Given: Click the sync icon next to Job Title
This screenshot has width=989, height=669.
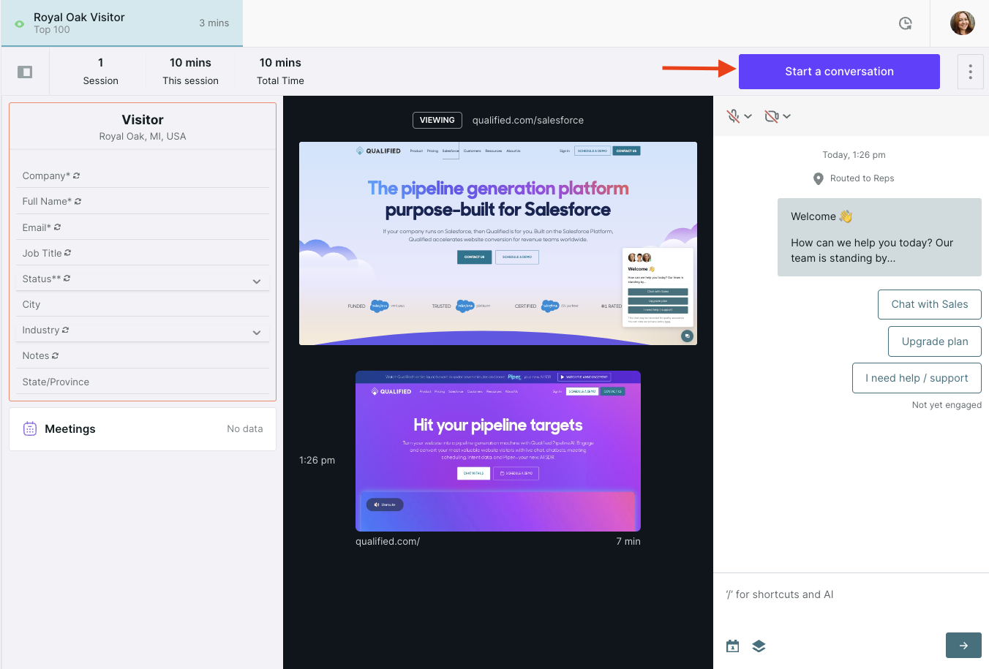Looking at the screenshot, I should click(x=67, y=253).
